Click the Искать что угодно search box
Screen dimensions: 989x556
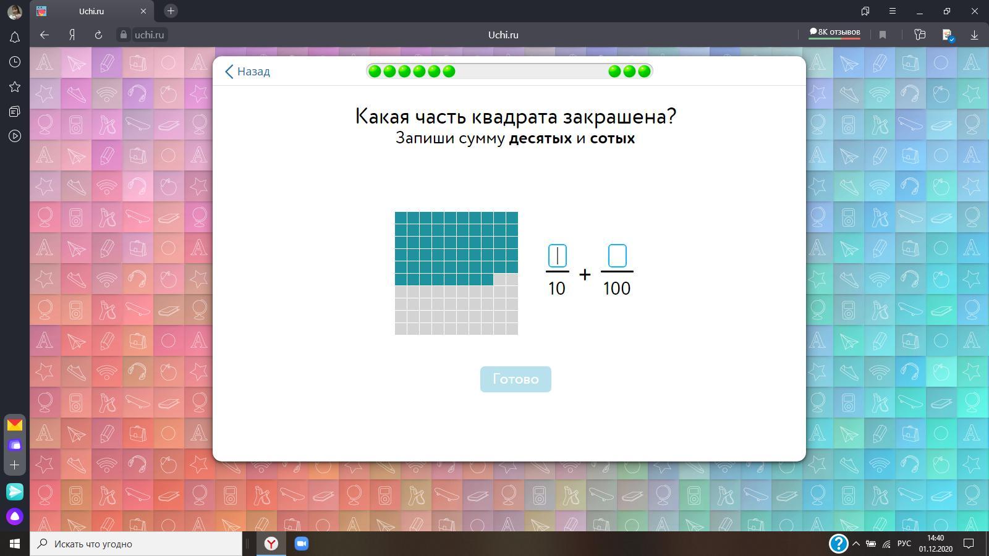pos(136,544)
